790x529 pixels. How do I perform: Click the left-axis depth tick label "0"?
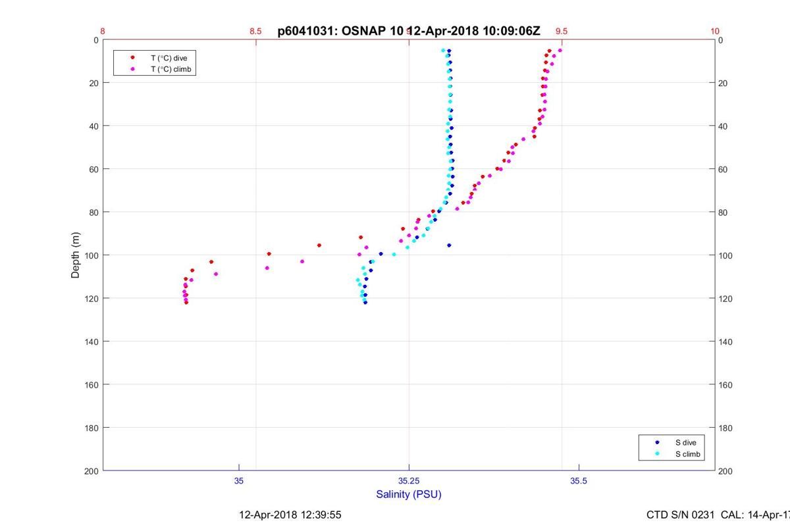(95, 40)
